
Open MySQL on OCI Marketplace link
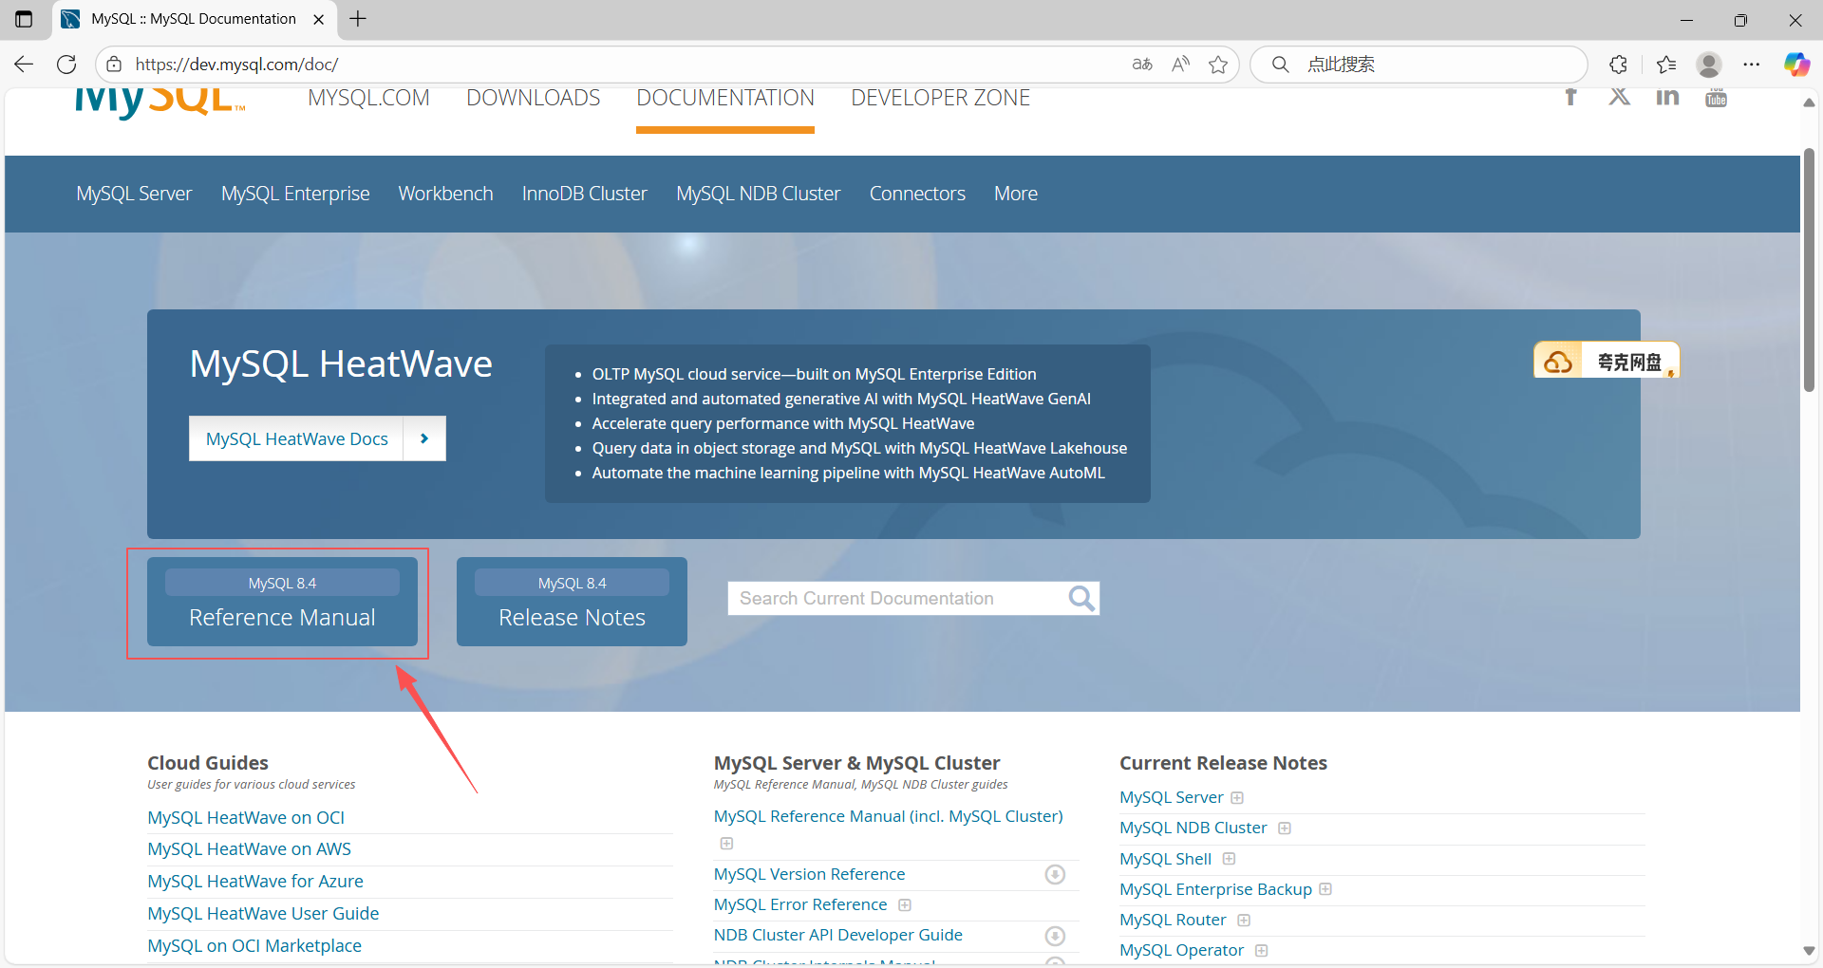click(254, 946)
